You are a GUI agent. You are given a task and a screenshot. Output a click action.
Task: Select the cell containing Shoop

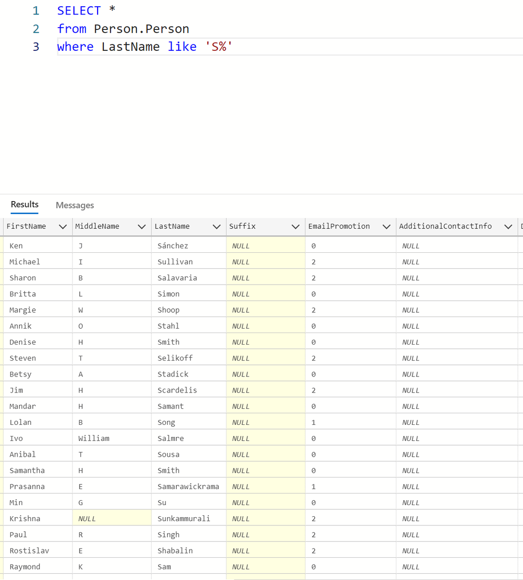[189, 310]
